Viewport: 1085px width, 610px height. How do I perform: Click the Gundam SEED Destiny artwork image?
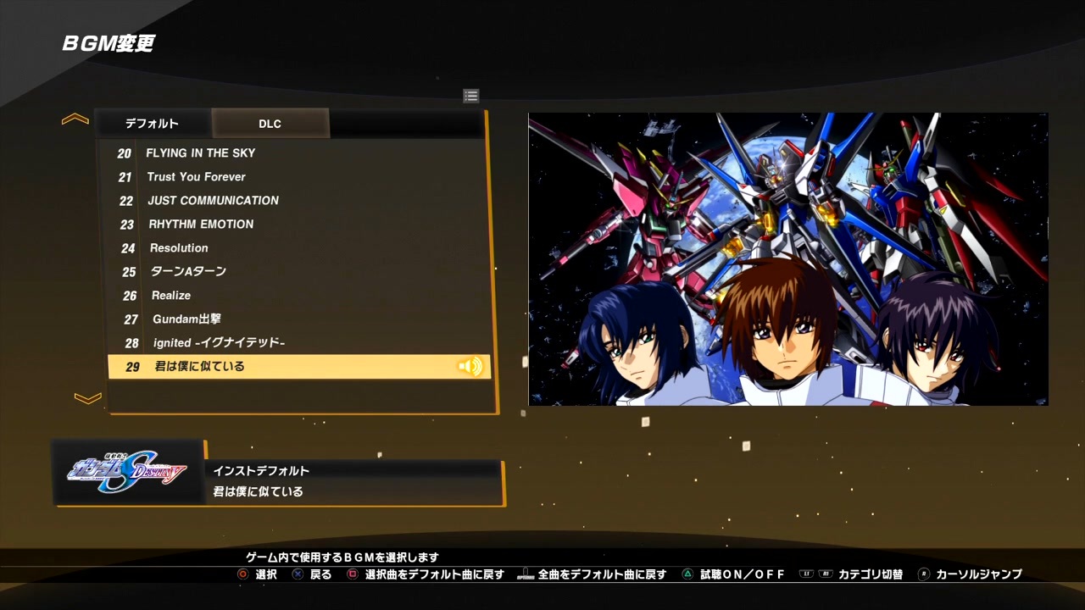(x=788, y=259)
